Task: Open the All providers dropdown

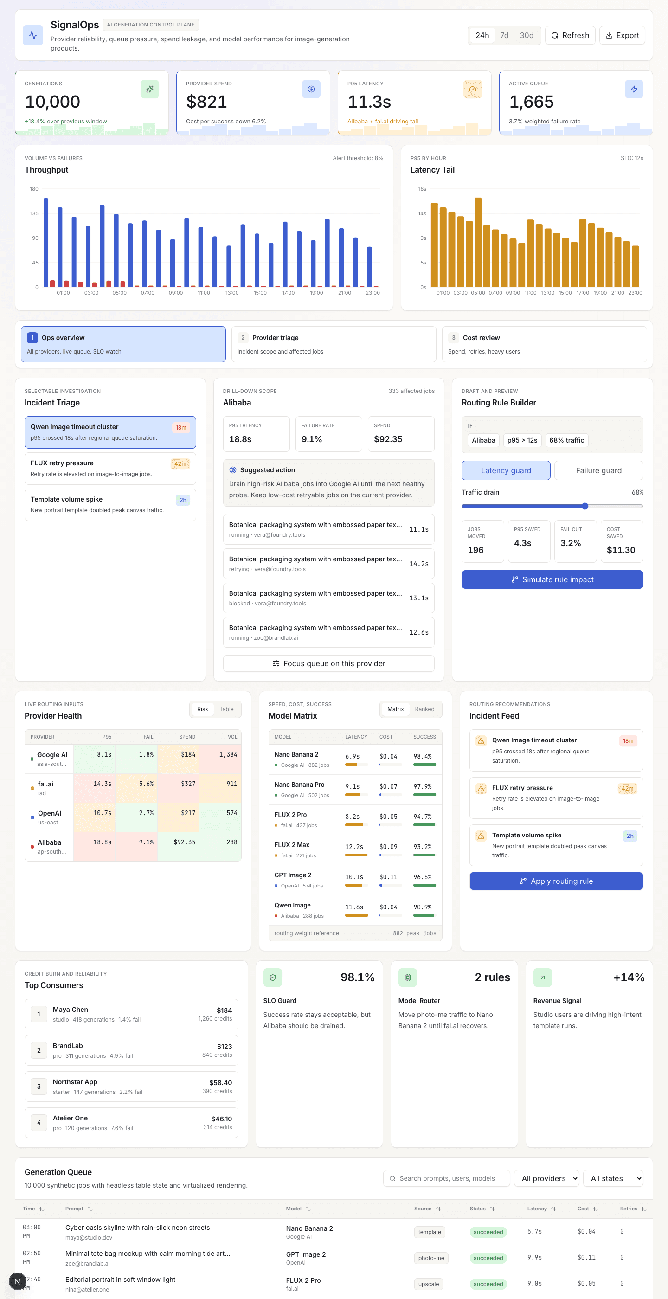Action: pyautogui.click(x=546, y=1178)
